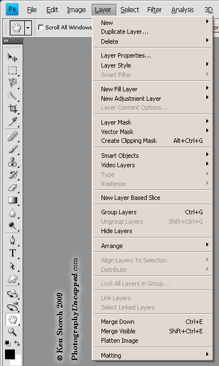The image size is (219, 366).
Task: Open the Vector Mask submenu
Action: point(152,132)
